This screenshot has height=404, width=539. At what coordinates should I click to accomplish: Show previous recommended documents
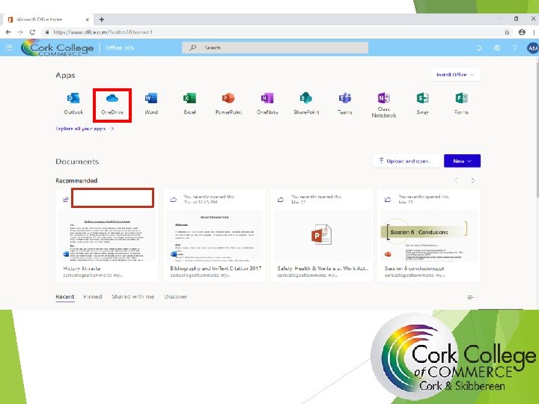(x=457, y=180)
